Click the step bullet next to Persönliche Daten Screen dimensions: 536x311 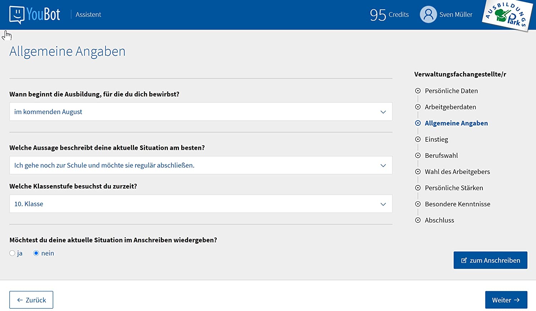tap(418, 91)
